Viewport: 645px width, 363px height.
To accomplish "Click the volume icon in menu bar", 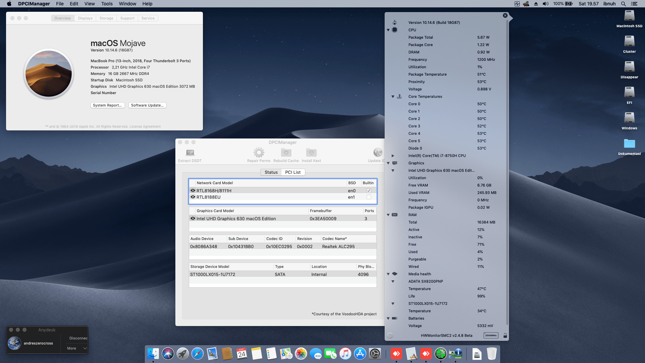I will tap(546, 4).
